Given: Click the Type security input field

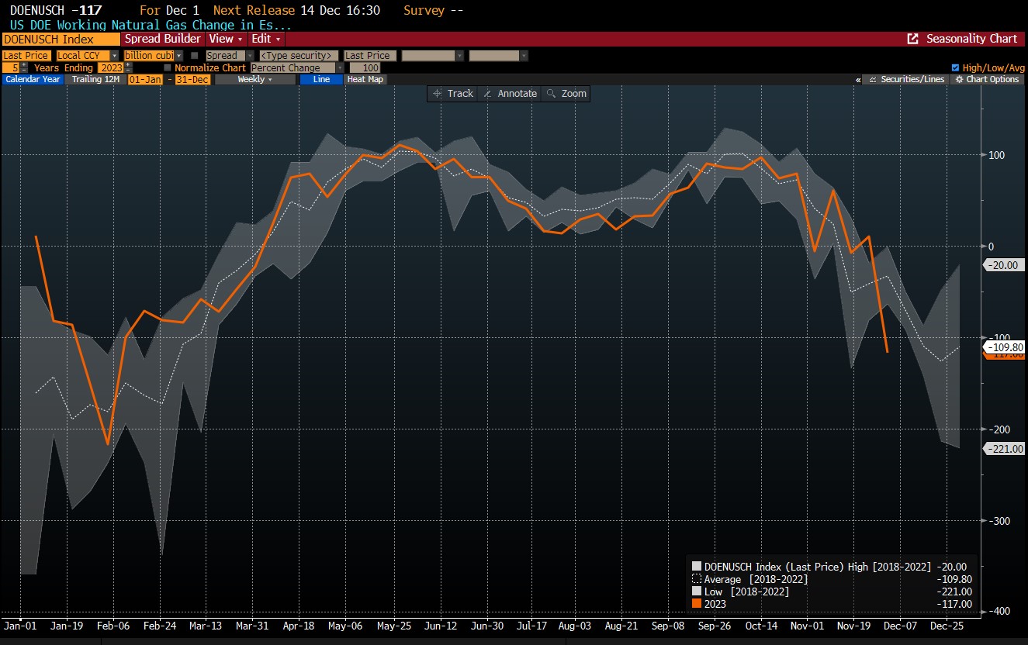Looking at the screenshot, I should (299, 56).
